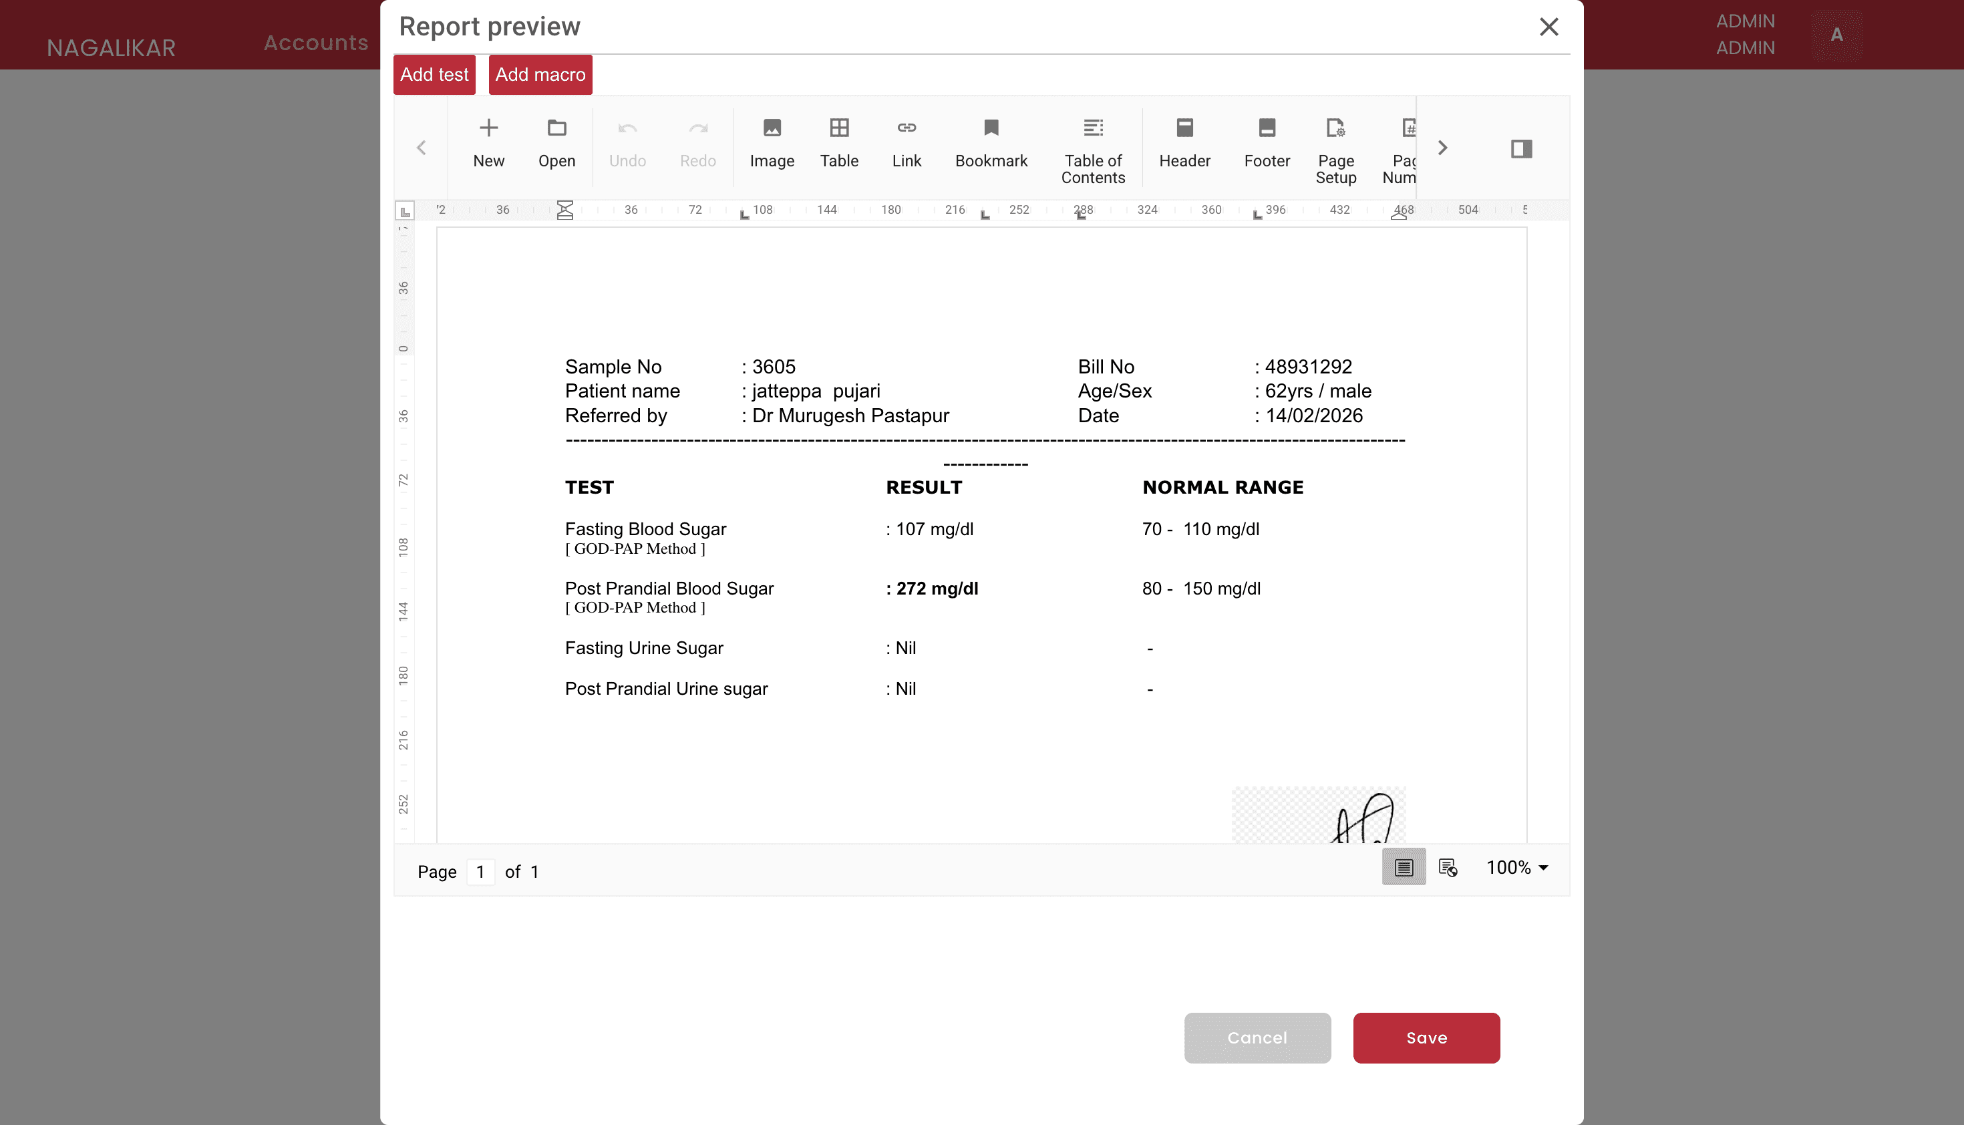This screenshot has width=1964, height=1125.
Task: Click the Add macro button
Action: (540, 75)
